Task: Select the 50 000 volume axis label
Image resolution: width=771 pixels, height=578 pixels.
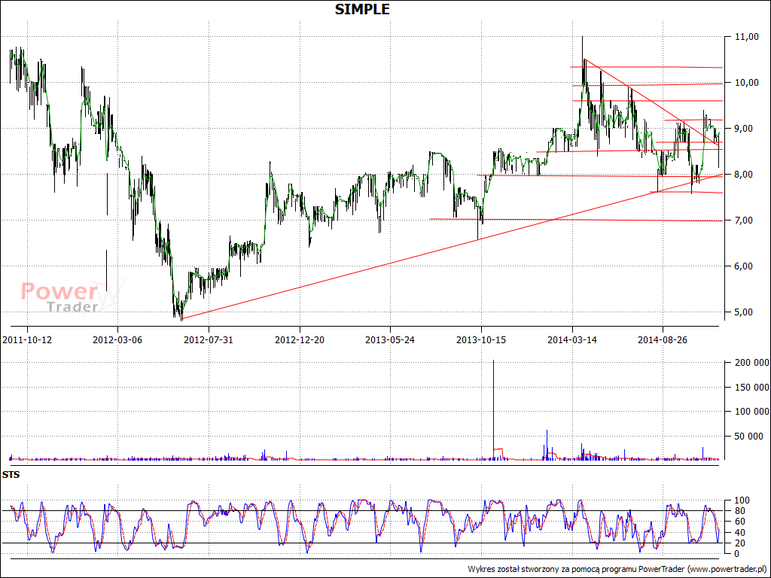Action: (x=749, y=436)
